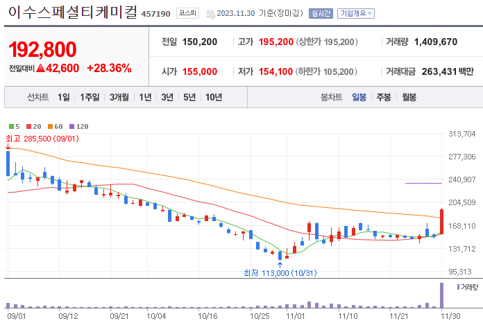This screenshot has height=332, width=483.
Task: Click the 최저 113,000 (10/31) annotation
Action: coord(280,273)
